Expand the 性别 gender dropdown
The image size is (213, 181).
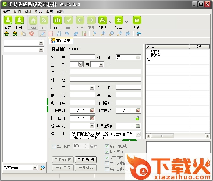click(138, 57)
